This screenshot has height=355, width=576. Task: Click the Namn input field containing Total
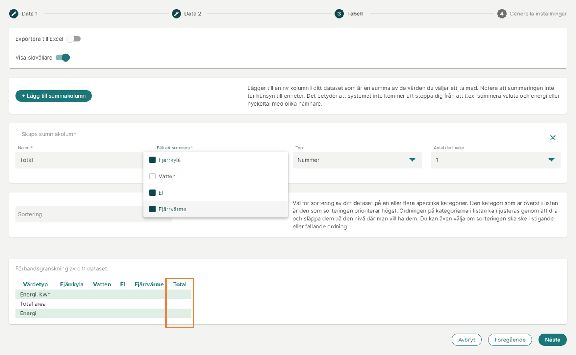pyautogui.click(x=79, y=160)
